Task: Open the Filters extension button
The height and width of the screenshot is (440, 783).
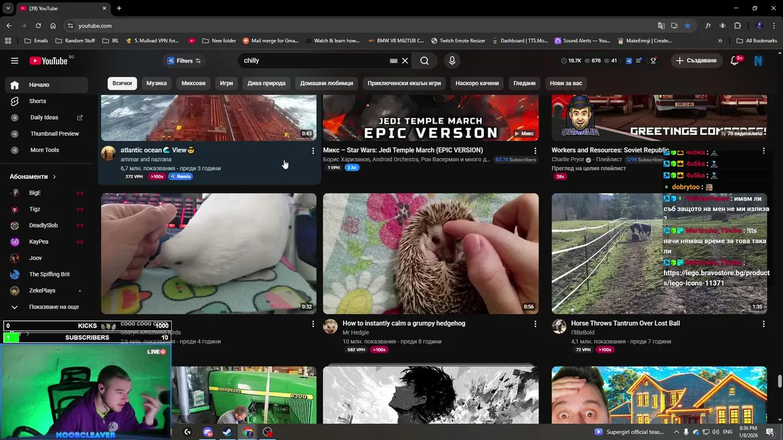Action: [x=183, y=61]
